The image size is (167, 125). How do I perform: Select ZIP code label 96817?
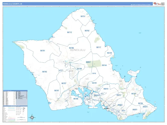[x=119, y=95]
